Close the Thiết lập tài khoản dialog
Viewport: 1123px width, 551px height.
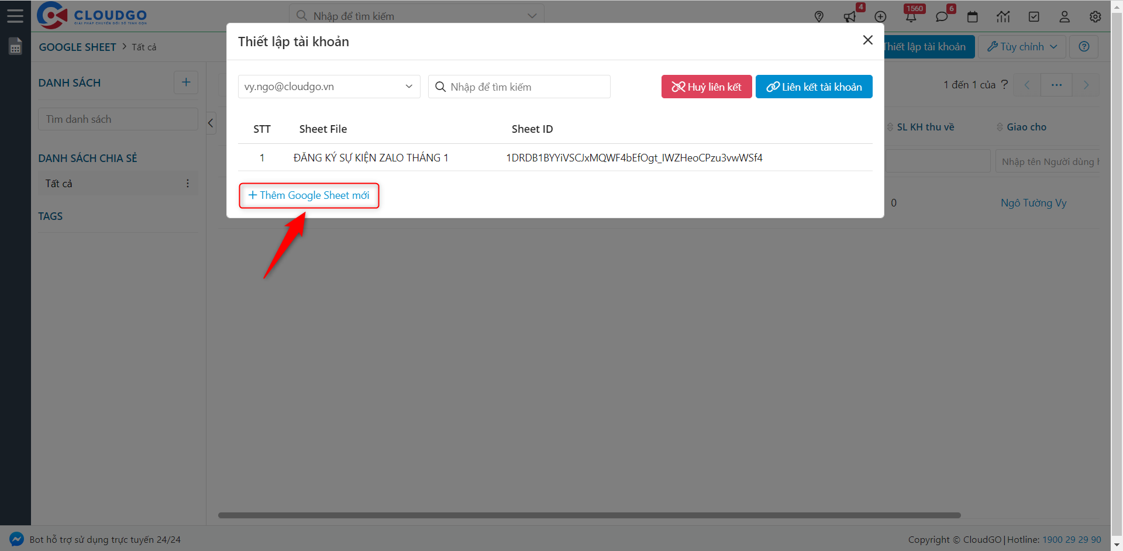point(868,40)
